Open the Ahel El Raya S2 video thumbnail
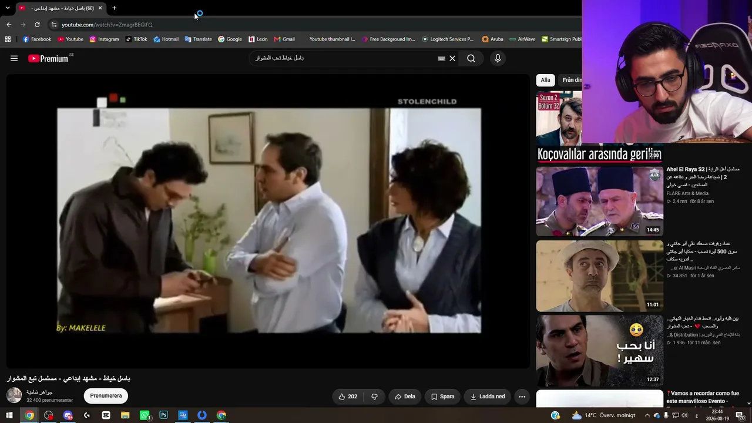The image size is (752, 423). [x=599, y=202]
